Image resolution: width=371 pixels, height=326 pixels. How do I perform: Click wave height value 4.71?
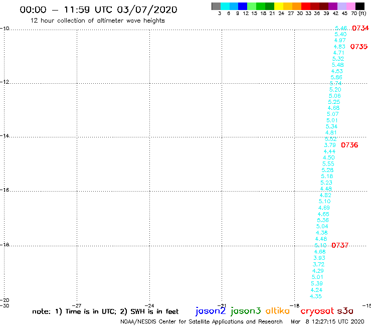(338, 53)
